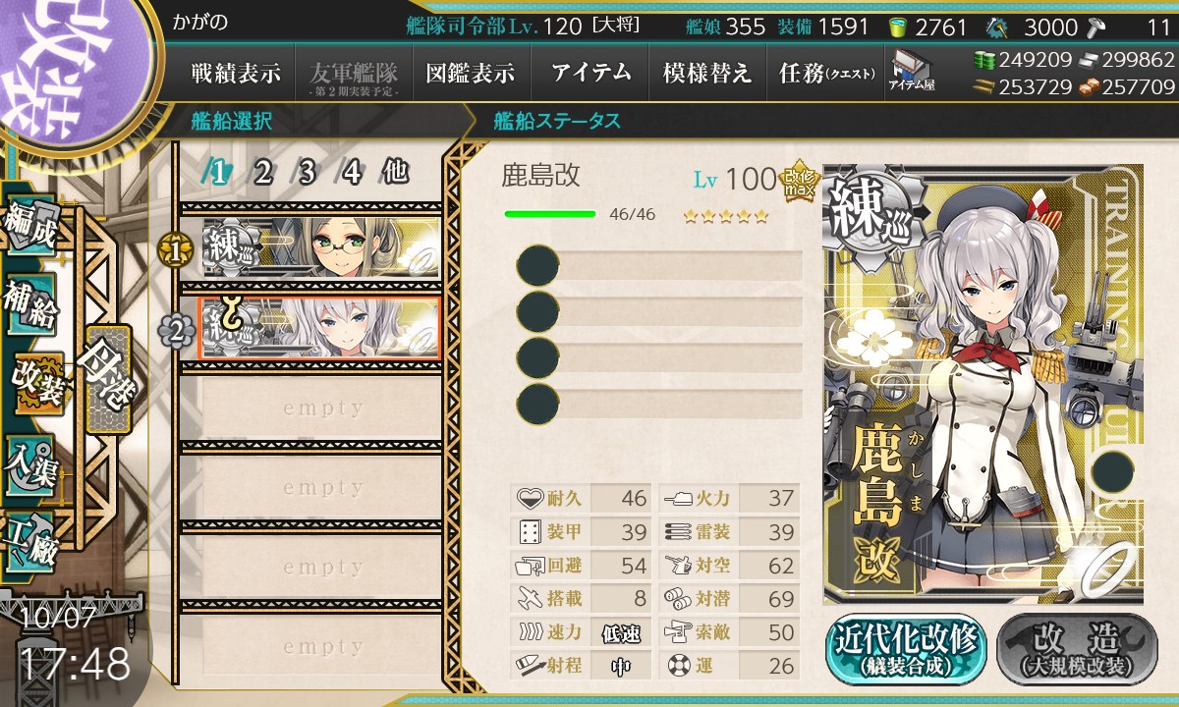Open 戦績表示 records menu
1179x707 pixels.
pos(236,73)
